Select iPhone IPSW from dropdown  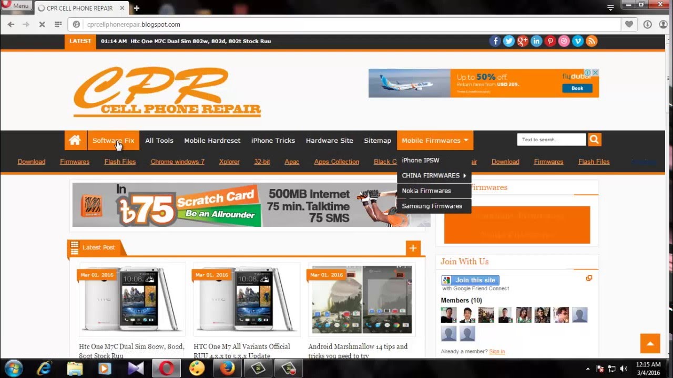pyautogui.click(x=434, y=160)
